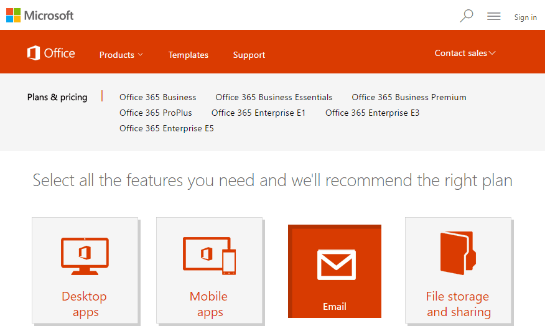Select the File storage folder icon
This screenshot has width=545, height=336.
tap(458, 253)
